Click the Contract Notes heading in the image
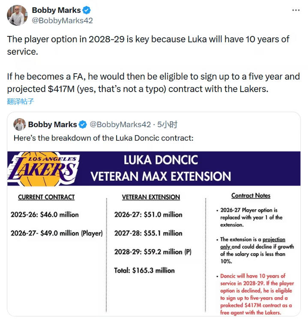This screenshot has height=322, width=308. point(251,196)
